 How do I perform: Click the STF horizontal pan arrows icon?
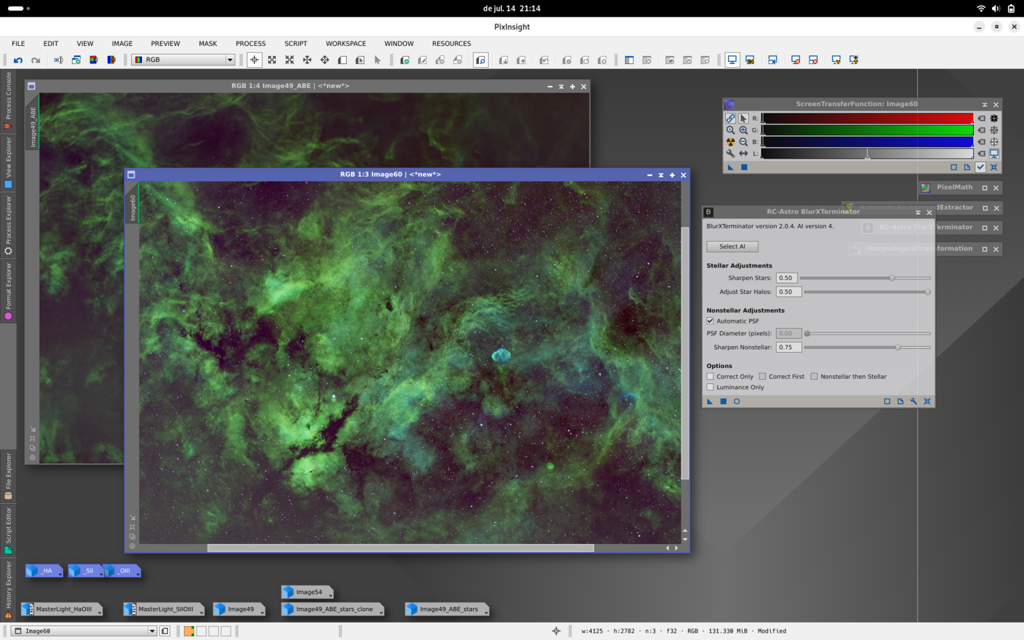coord(743,153)
